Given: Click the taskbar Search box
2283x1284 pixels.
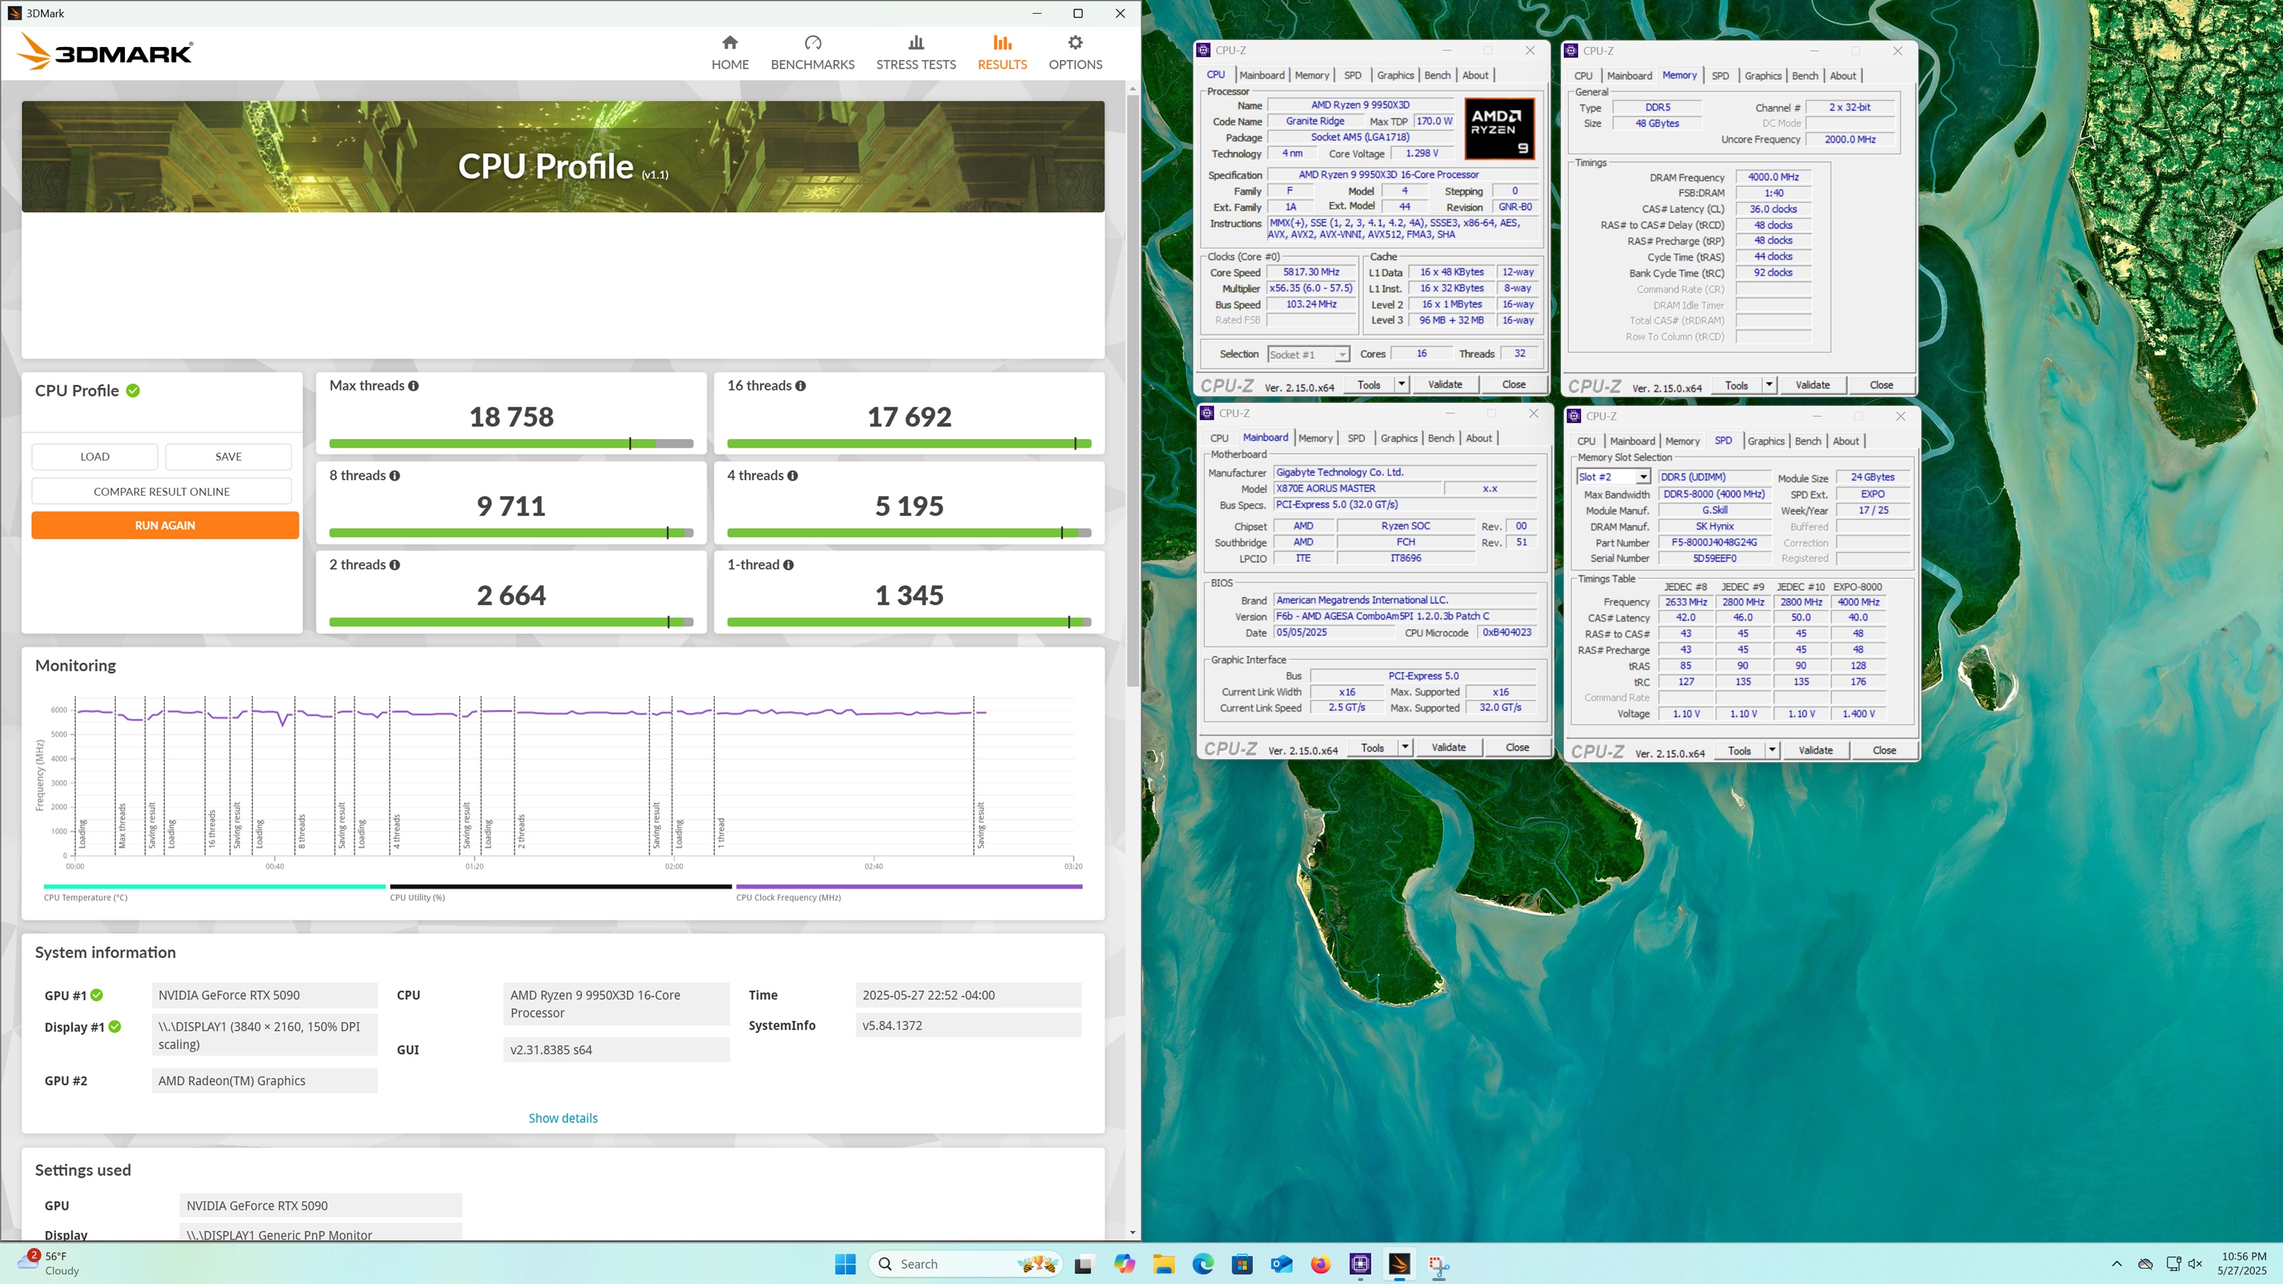Looking at the screenshot, I should point(964,1264).
